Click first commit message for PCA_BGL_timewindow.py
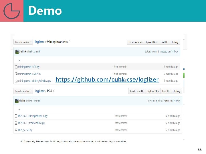 pos(121,123)
